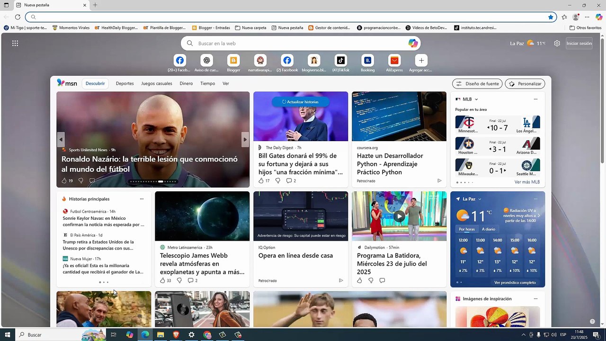Open Copilot sidebar toolbar icon
606x341 pixels.
(599, 17)
